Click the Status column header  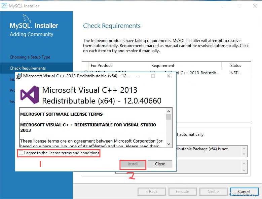(236, 66)
